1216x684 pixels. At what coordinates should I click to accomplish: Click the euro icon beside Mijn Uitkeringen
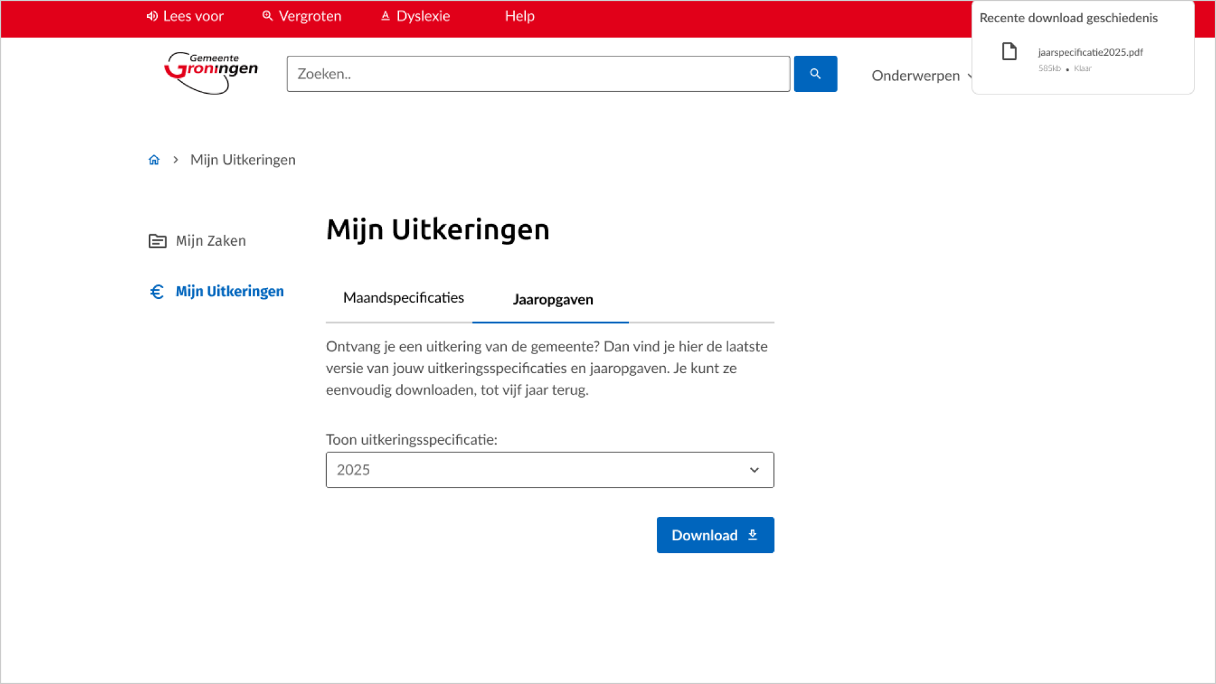point(156,291)
